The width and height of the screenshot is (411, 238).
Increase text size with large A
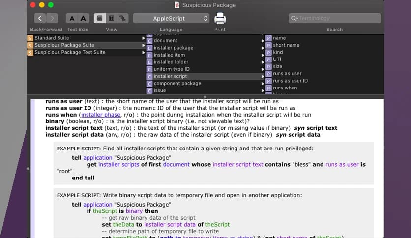click(x=84, y=18)
